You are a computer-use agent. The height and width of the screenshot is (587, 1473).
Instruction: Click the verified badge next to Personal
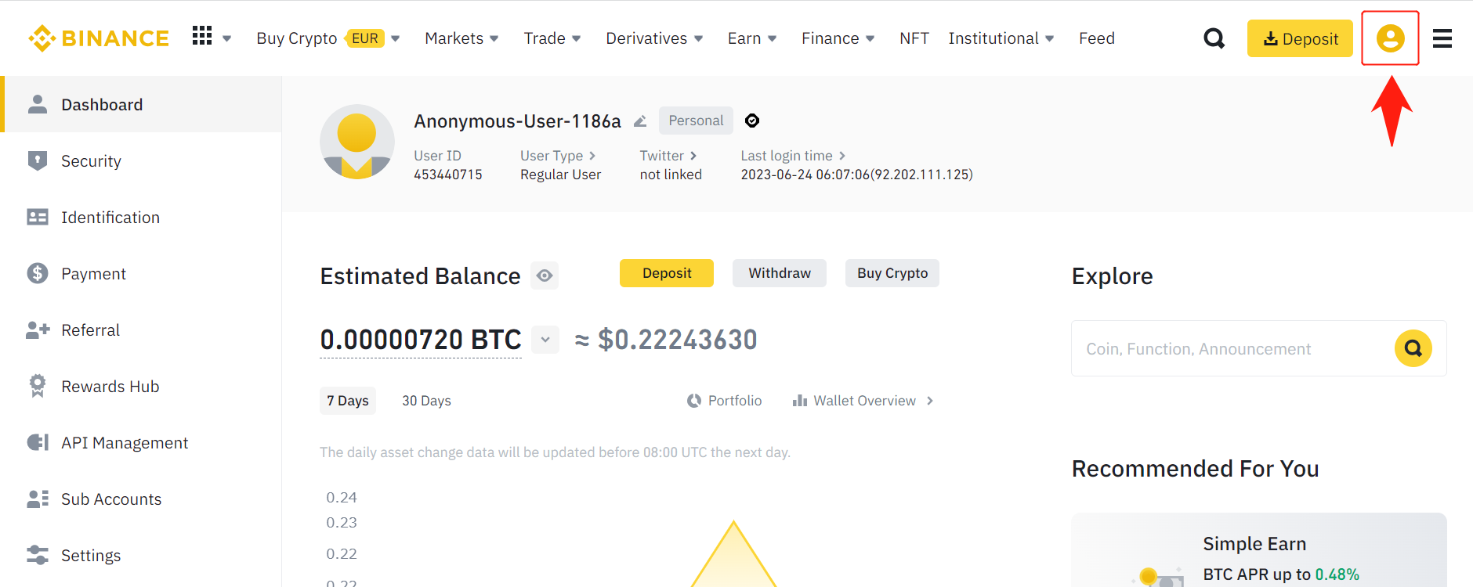point(752,121)
